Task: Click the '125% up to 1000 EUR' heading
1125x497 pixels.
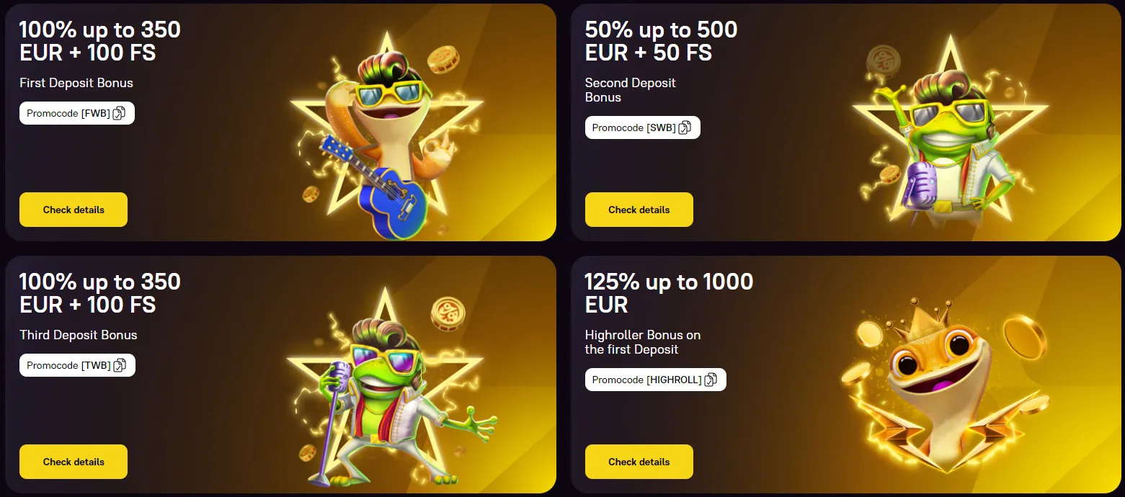Action: tap(669, 293)
